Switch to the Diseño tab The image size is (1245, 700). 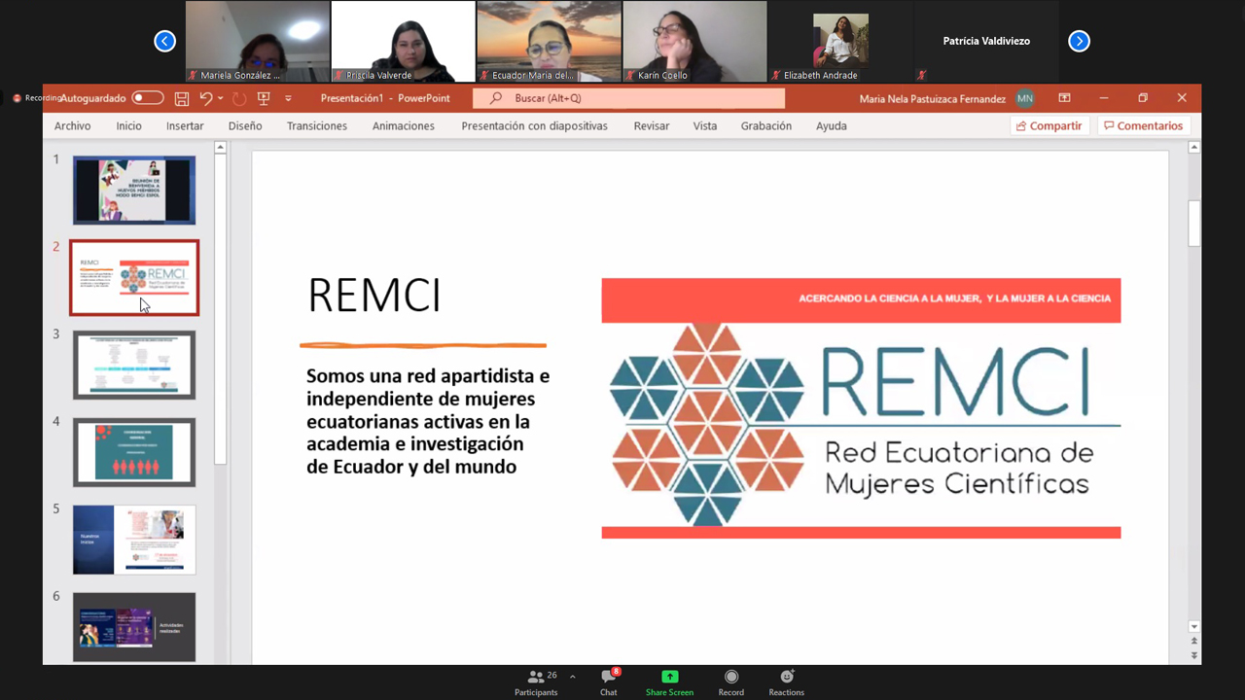[x=245, y=125]
